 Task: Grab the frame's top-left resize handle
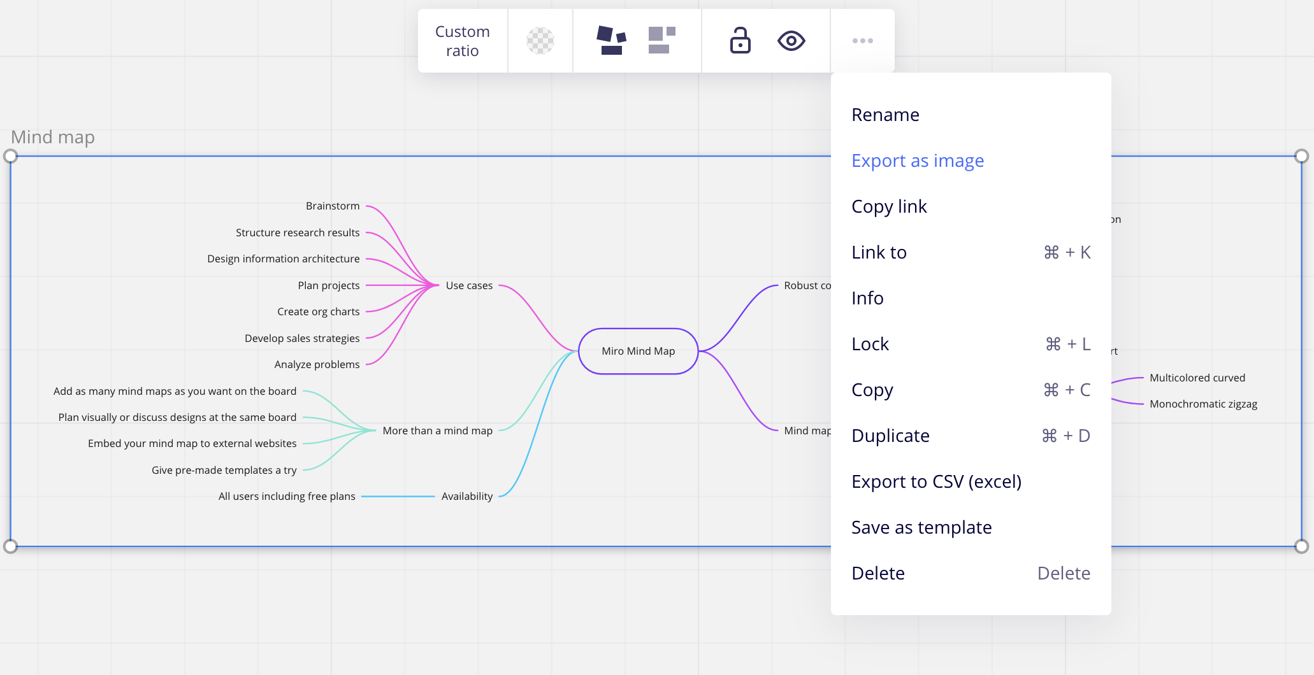coord(11,156)
